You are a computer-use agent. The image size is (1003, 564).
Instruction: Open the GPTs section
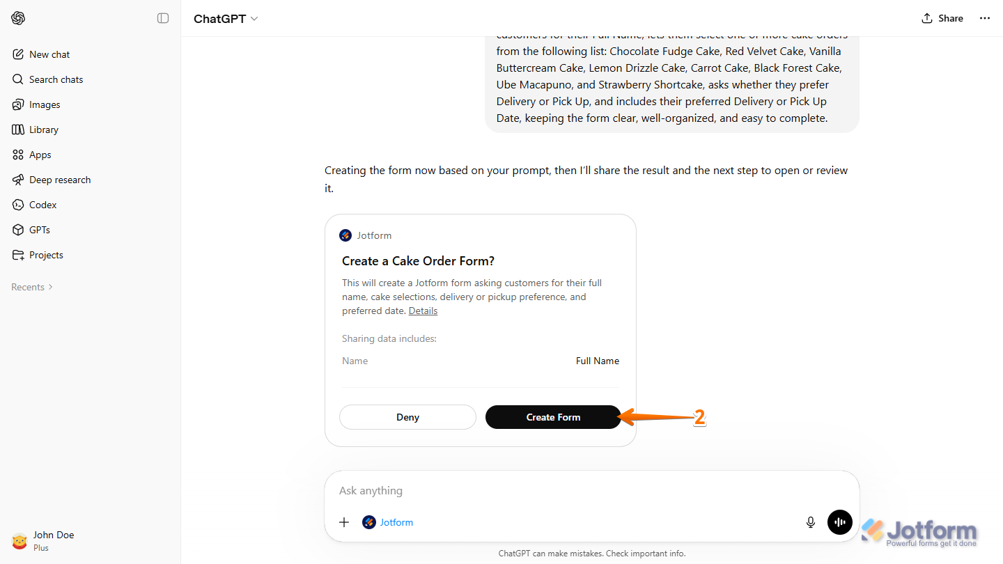40,229
